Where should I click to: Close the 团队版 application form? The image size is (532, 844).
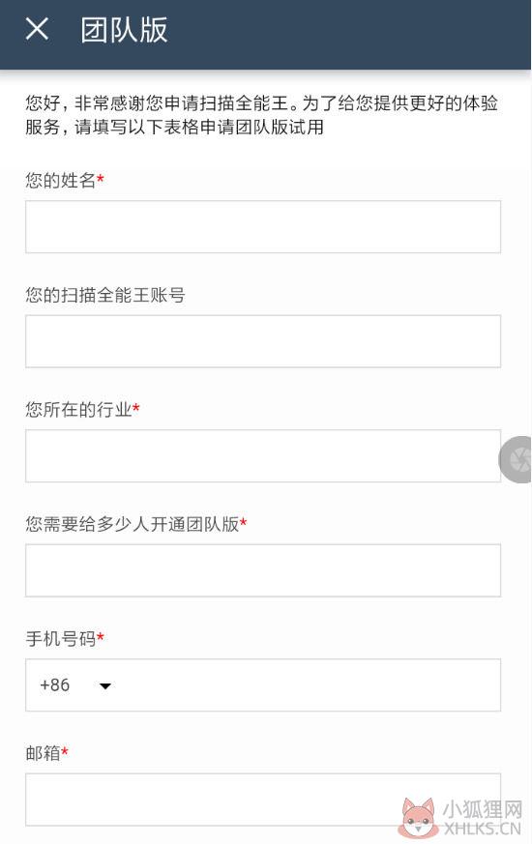(x=37, y=29)
